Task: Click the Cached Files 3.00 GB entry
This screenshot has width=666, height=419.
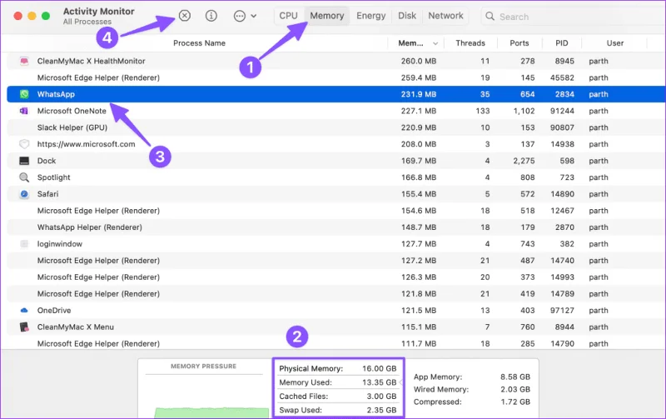Action: click(338, 396)
